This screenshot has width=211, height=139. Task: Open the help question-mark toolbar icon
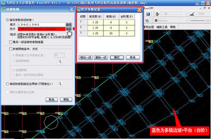point(148,14)
